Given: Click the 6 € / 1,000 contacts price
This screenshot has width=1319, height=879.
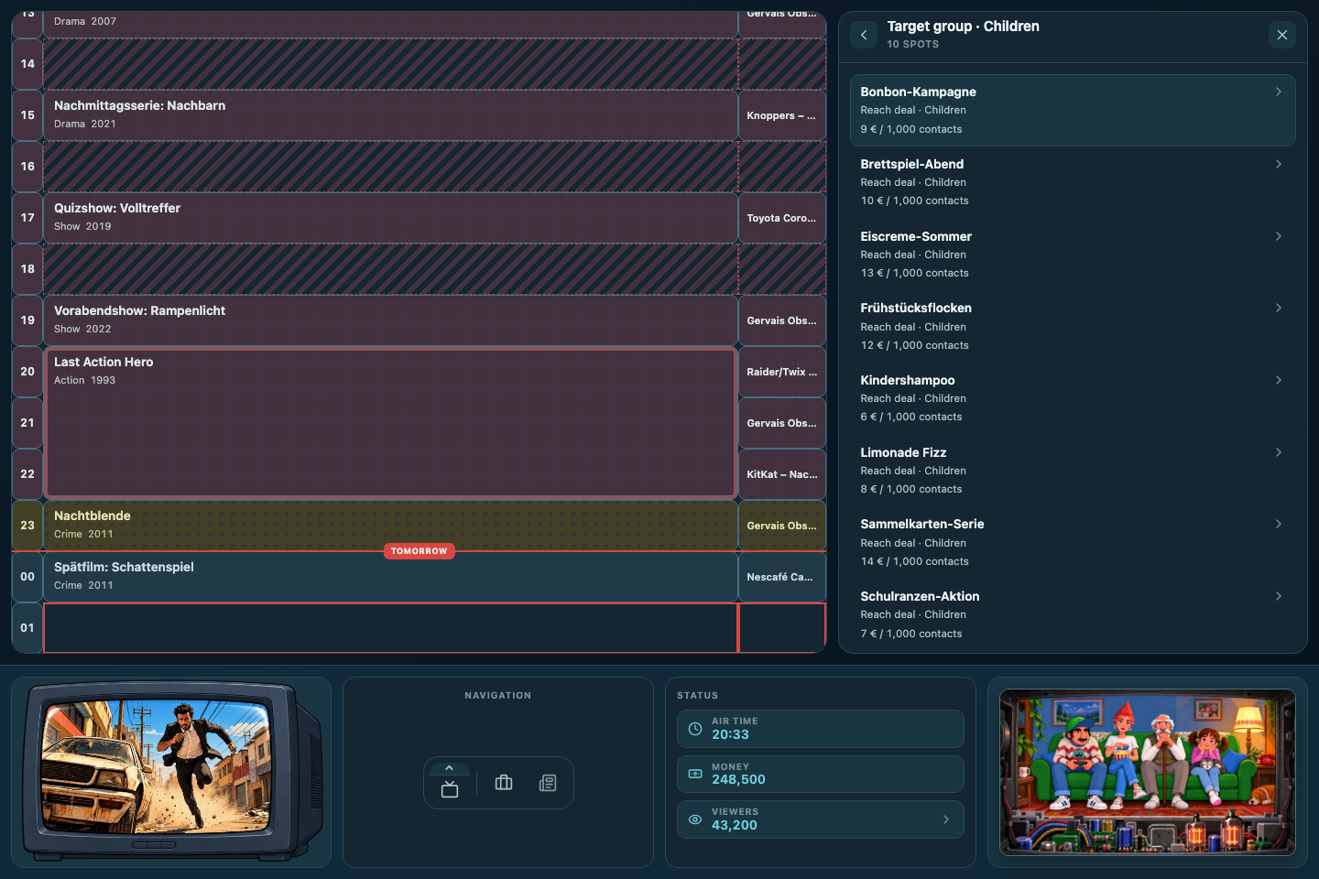Looking at the screenshot, I should tap(911, 417).
